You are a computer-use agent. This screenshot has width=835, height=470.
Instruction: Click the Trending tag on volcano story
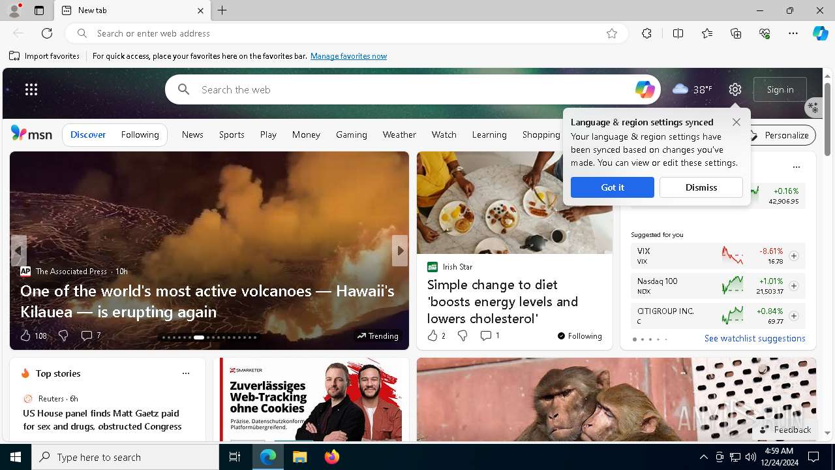(378, 336)
